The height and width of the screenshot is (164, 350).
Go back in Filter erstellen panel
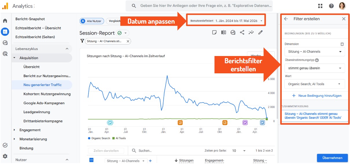286,19
